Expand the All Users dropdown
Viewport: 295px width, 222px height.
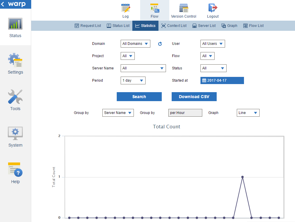[x=212, y=44]
